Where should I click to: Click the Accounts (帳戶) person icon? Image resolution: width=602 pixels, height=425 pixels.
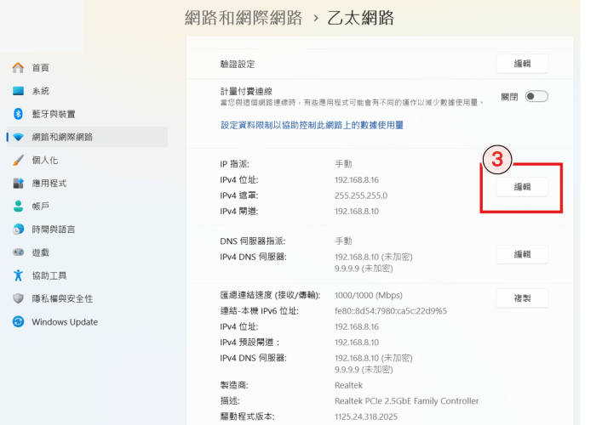tap(18, 207)
